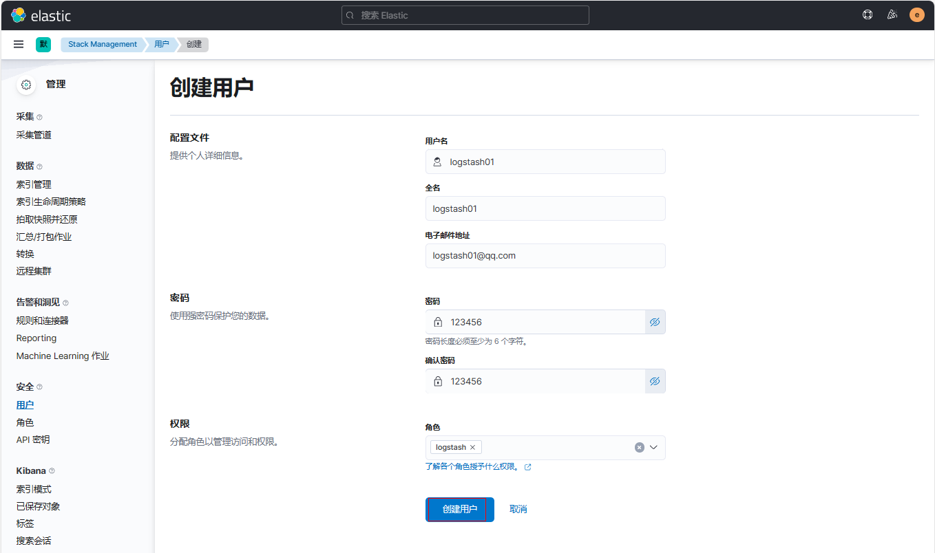
Task: Click the green space avatar icon
Action: (x=43, y=44)
